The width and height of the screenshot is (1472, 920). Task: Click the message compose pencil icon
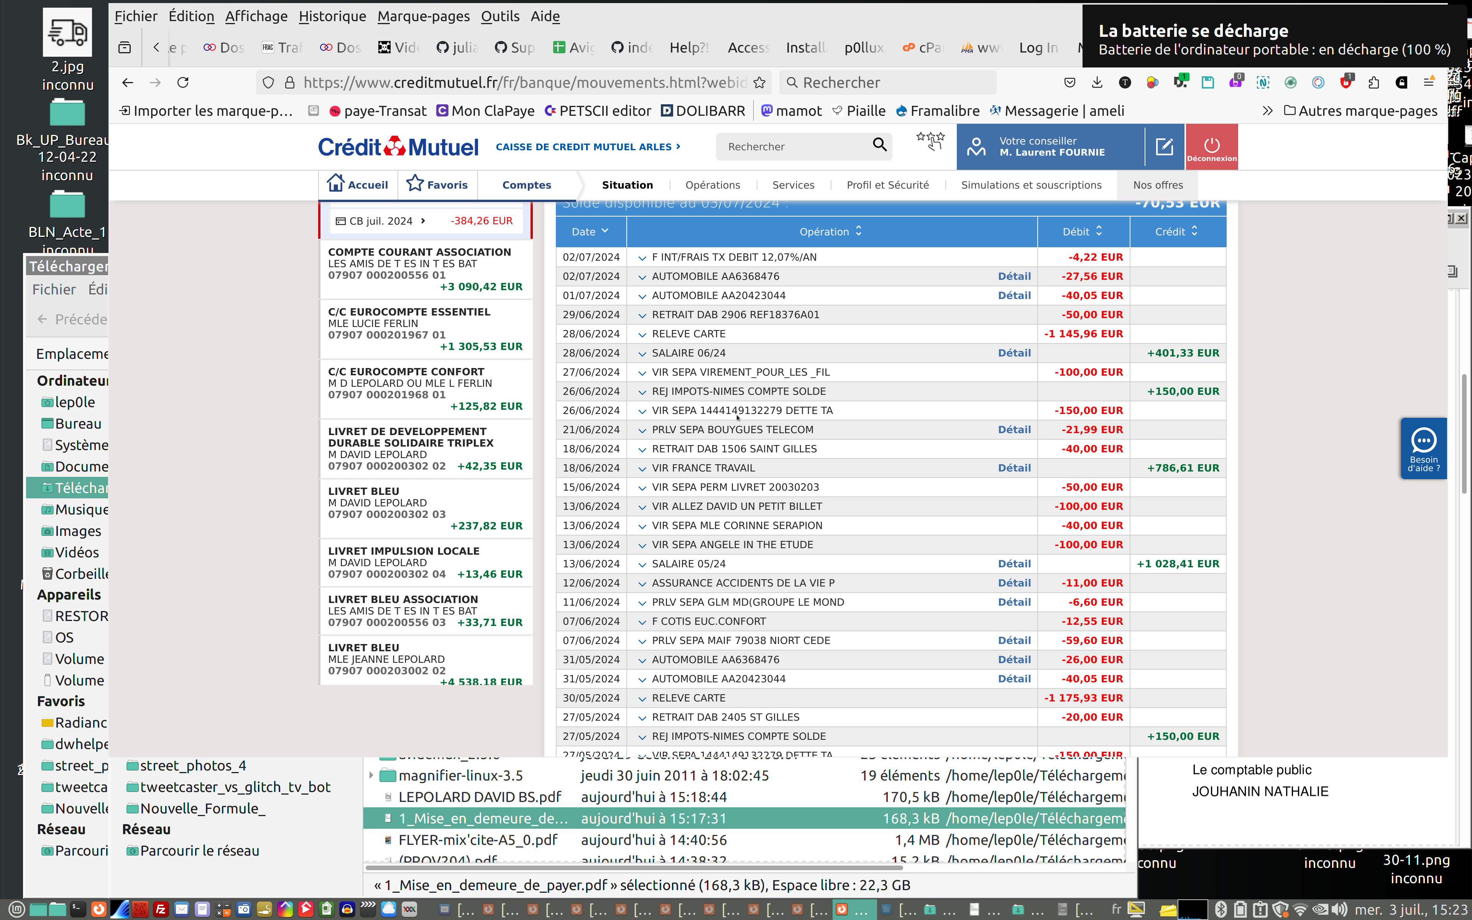pos(1164,146)
